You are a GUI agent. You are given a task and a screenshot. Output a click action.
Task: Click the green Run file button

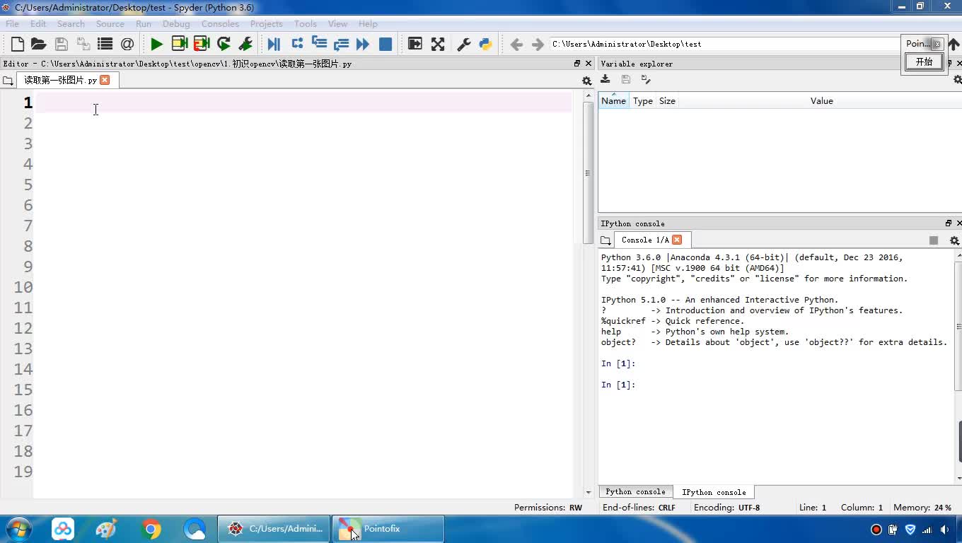156,44
